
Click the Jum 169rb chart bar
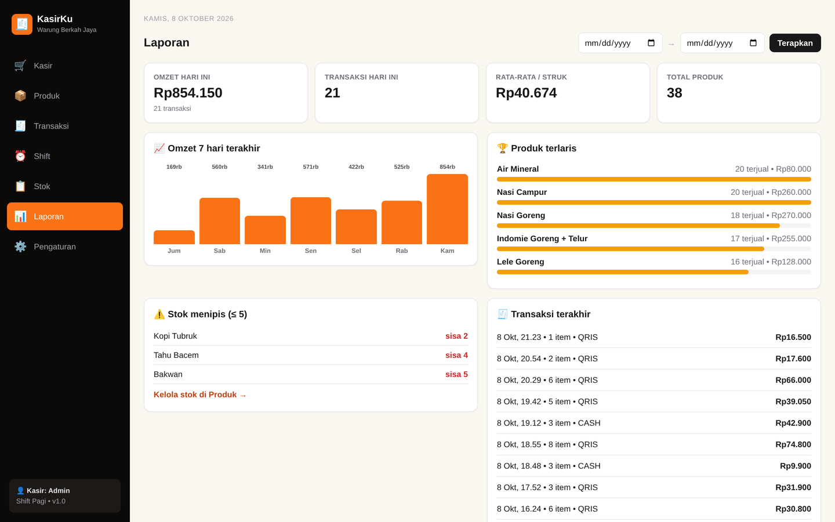174,237
